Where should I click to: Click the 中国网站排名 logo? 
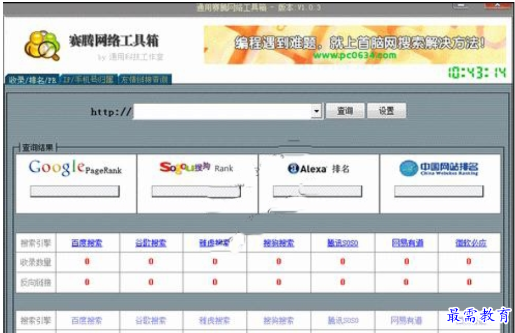click(x=439, y=168)
